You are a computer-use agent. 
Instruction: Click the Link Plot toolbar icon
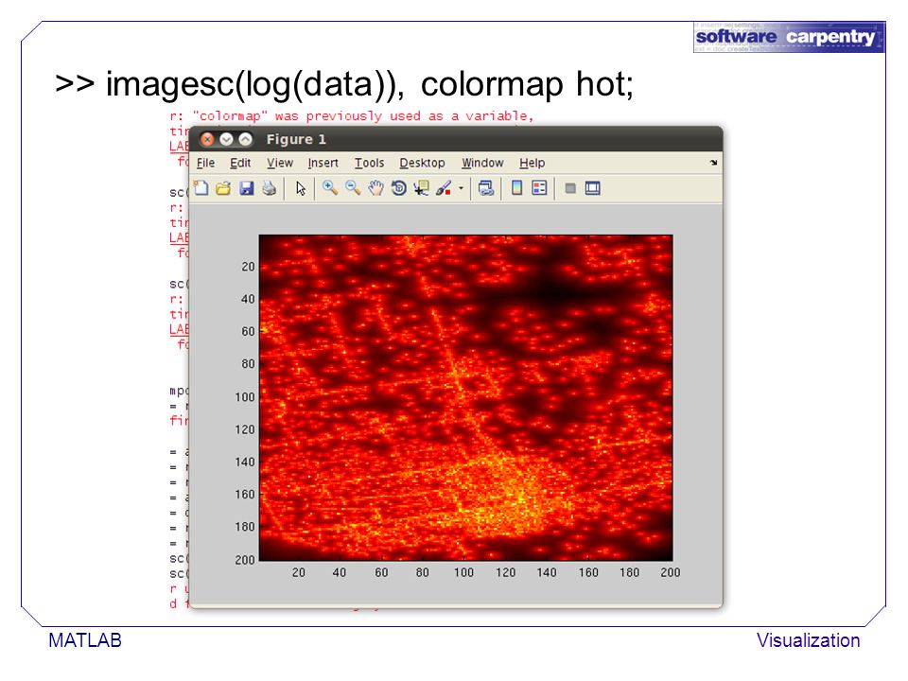(x=486, y=188)
